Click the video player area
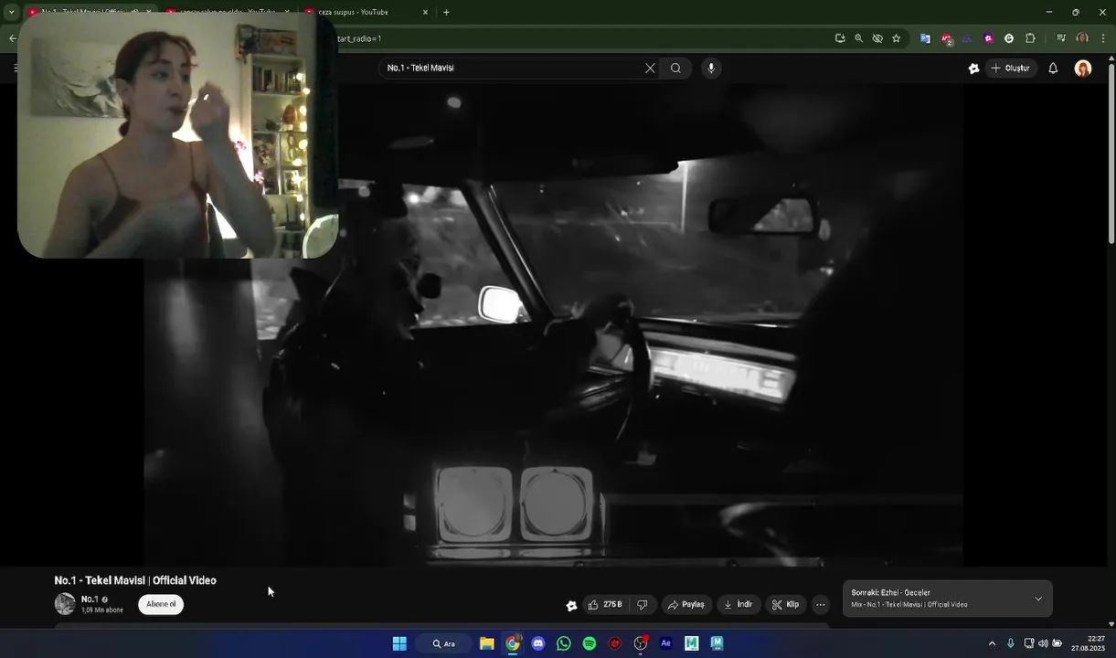 point(553,324)
